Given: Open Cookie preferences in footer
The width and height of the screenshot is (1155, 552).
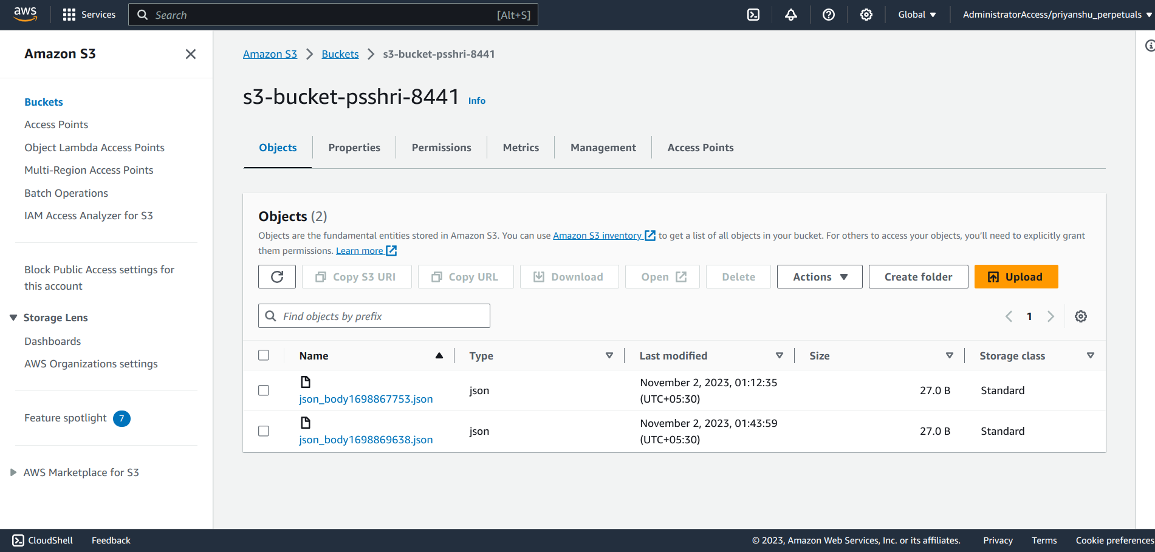Looking at the screenshot, I should click(1114, 540).
